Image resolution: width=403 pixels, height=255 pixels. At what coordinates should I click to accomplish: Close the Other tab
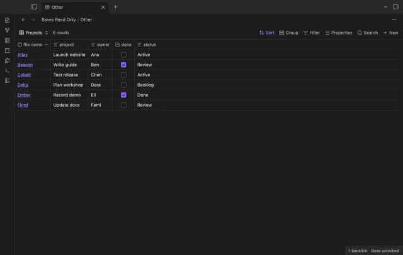coord(103,7)
